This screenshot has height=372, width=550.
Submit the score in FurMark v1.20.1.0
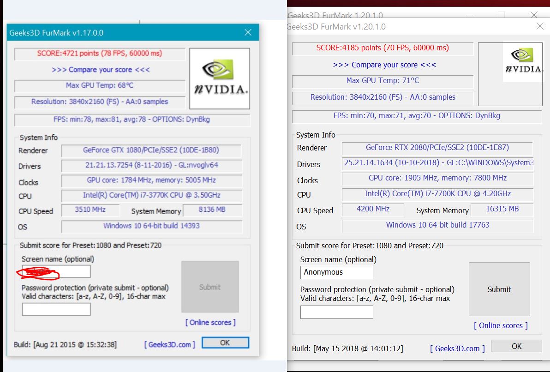(x=499, y=289)
